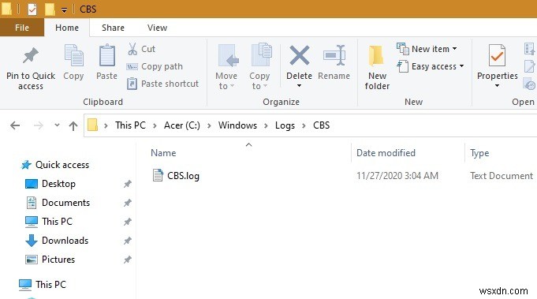
Task: Click Windows in the address path
Action: [237, 125]
